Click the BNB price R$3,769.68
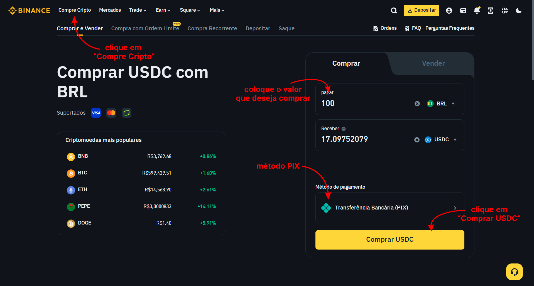The height and width of the screenshot is (286, 534). (x=159, y=156)
